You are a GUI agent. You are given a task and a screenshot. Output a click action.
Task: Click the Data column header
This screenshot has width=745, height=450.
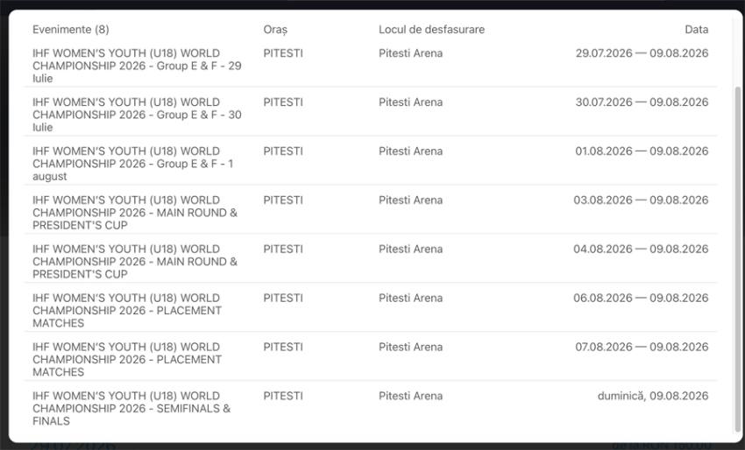click(x=696, y=30)
